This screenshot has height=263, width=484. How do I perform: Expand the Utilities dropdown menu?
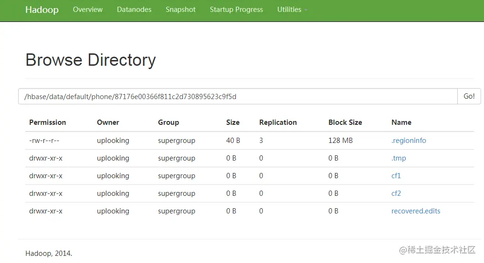292,10
